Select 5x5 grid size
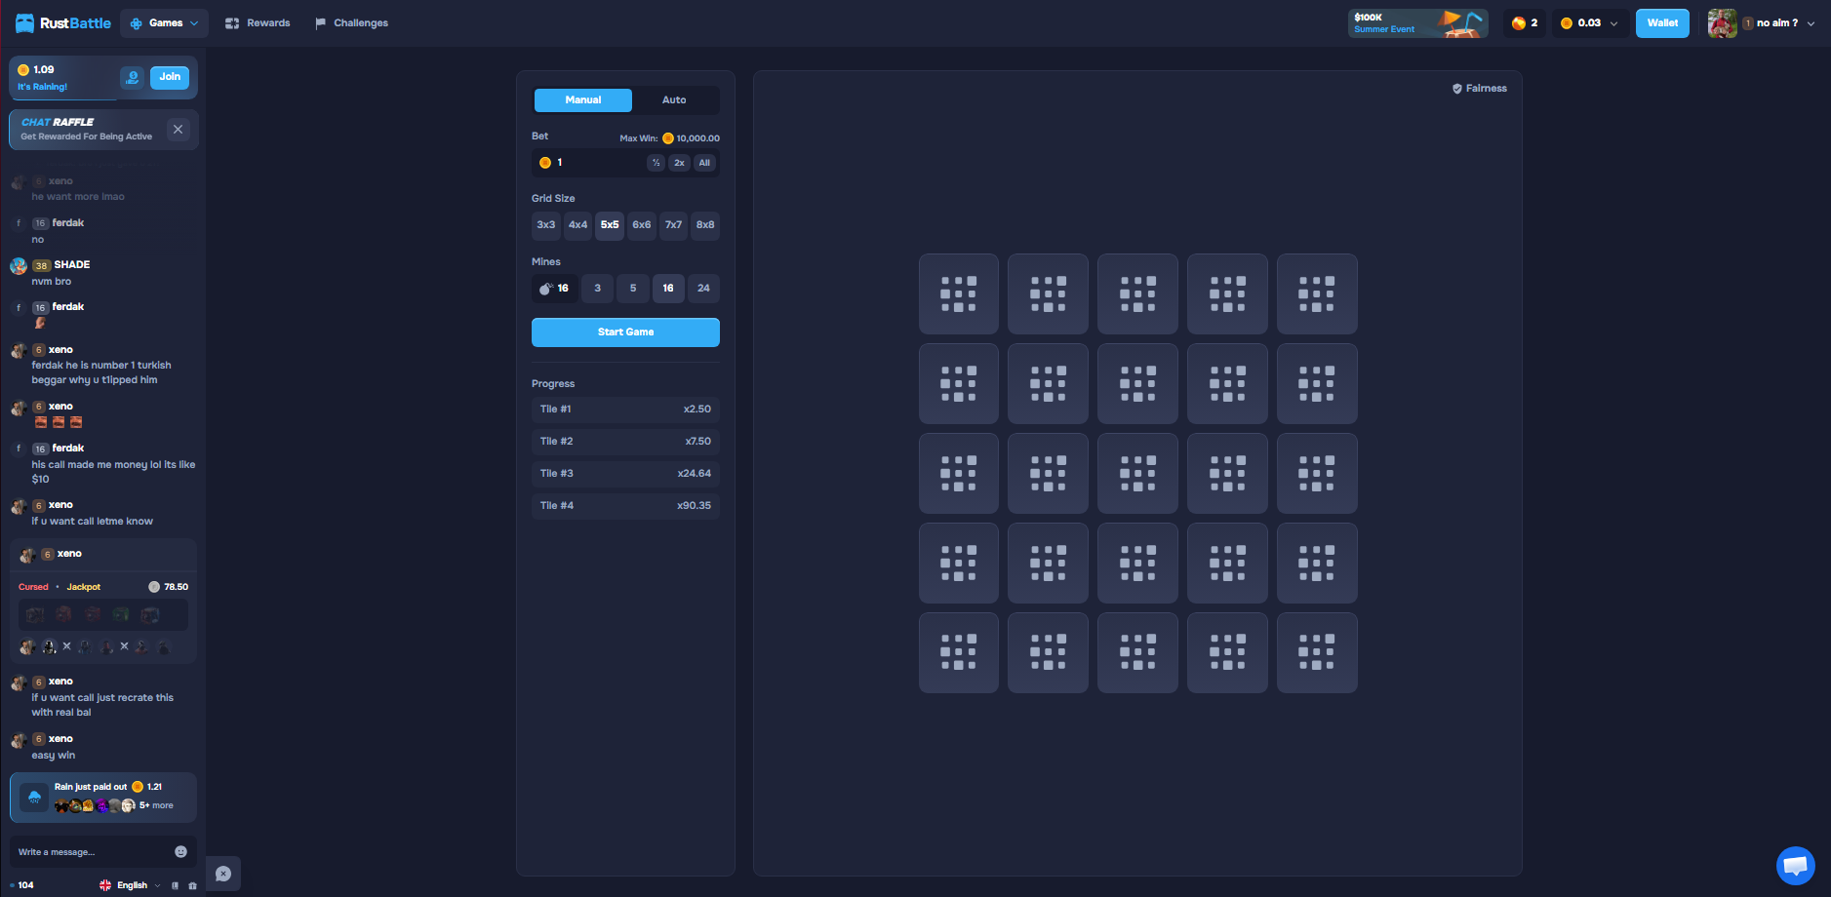The height and width of the screenshot is (897, 1831). pyautogui.click(x=610, y=225)
